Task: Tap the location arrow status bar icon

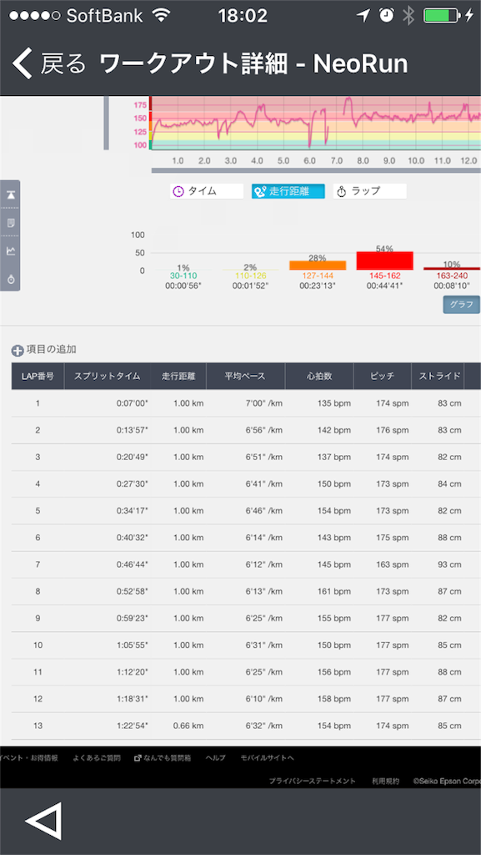Action: (x=363, y=16)
